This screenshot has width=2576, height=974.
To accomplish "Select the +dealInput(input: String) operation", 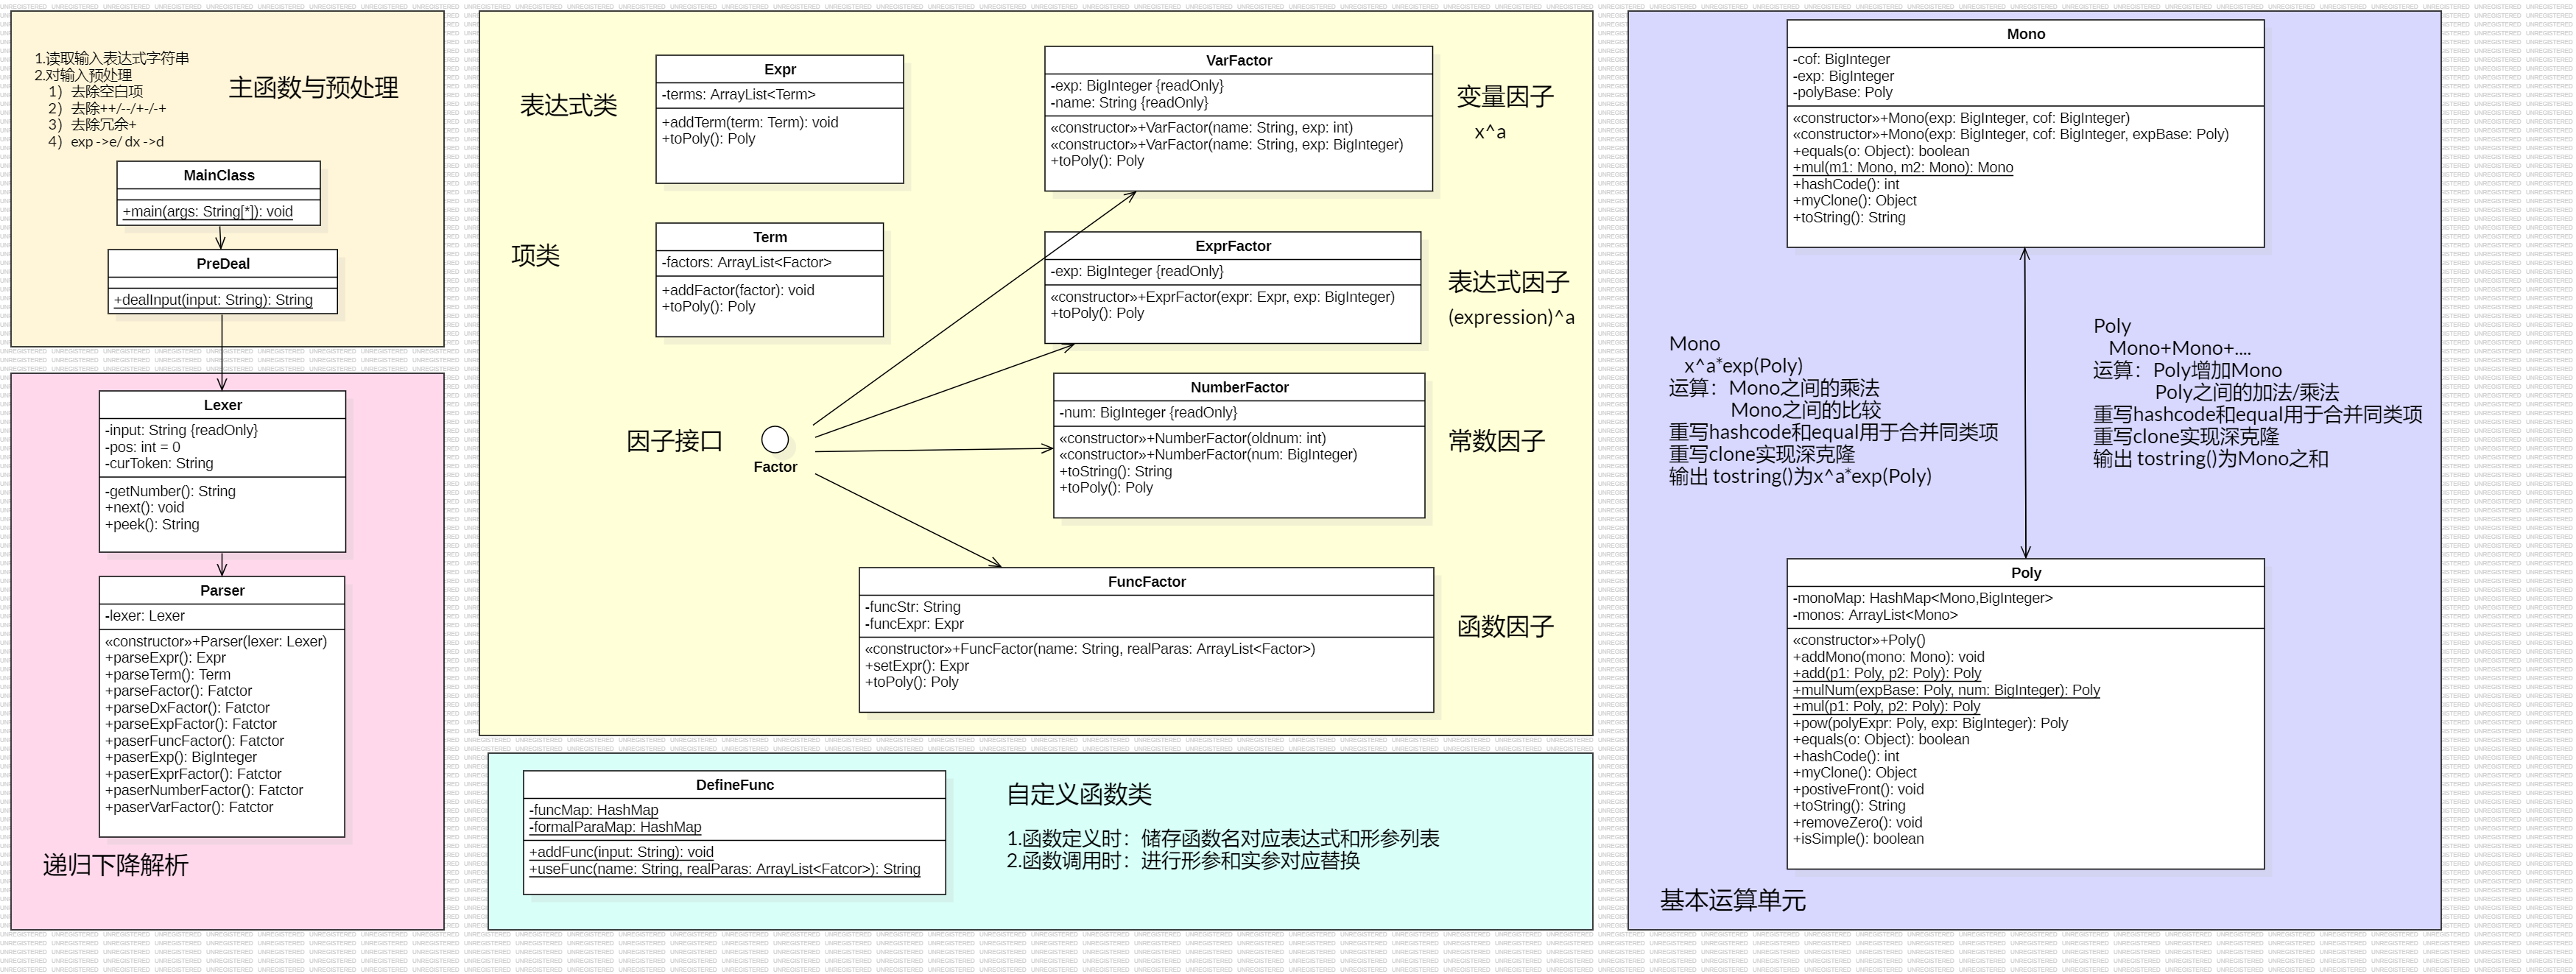I will pos(213,300).
